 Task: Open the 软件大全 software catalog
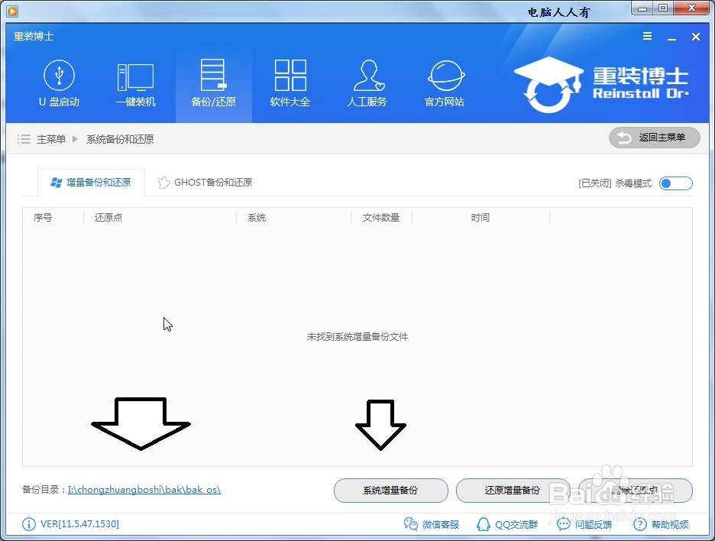(x=290, y=84)
